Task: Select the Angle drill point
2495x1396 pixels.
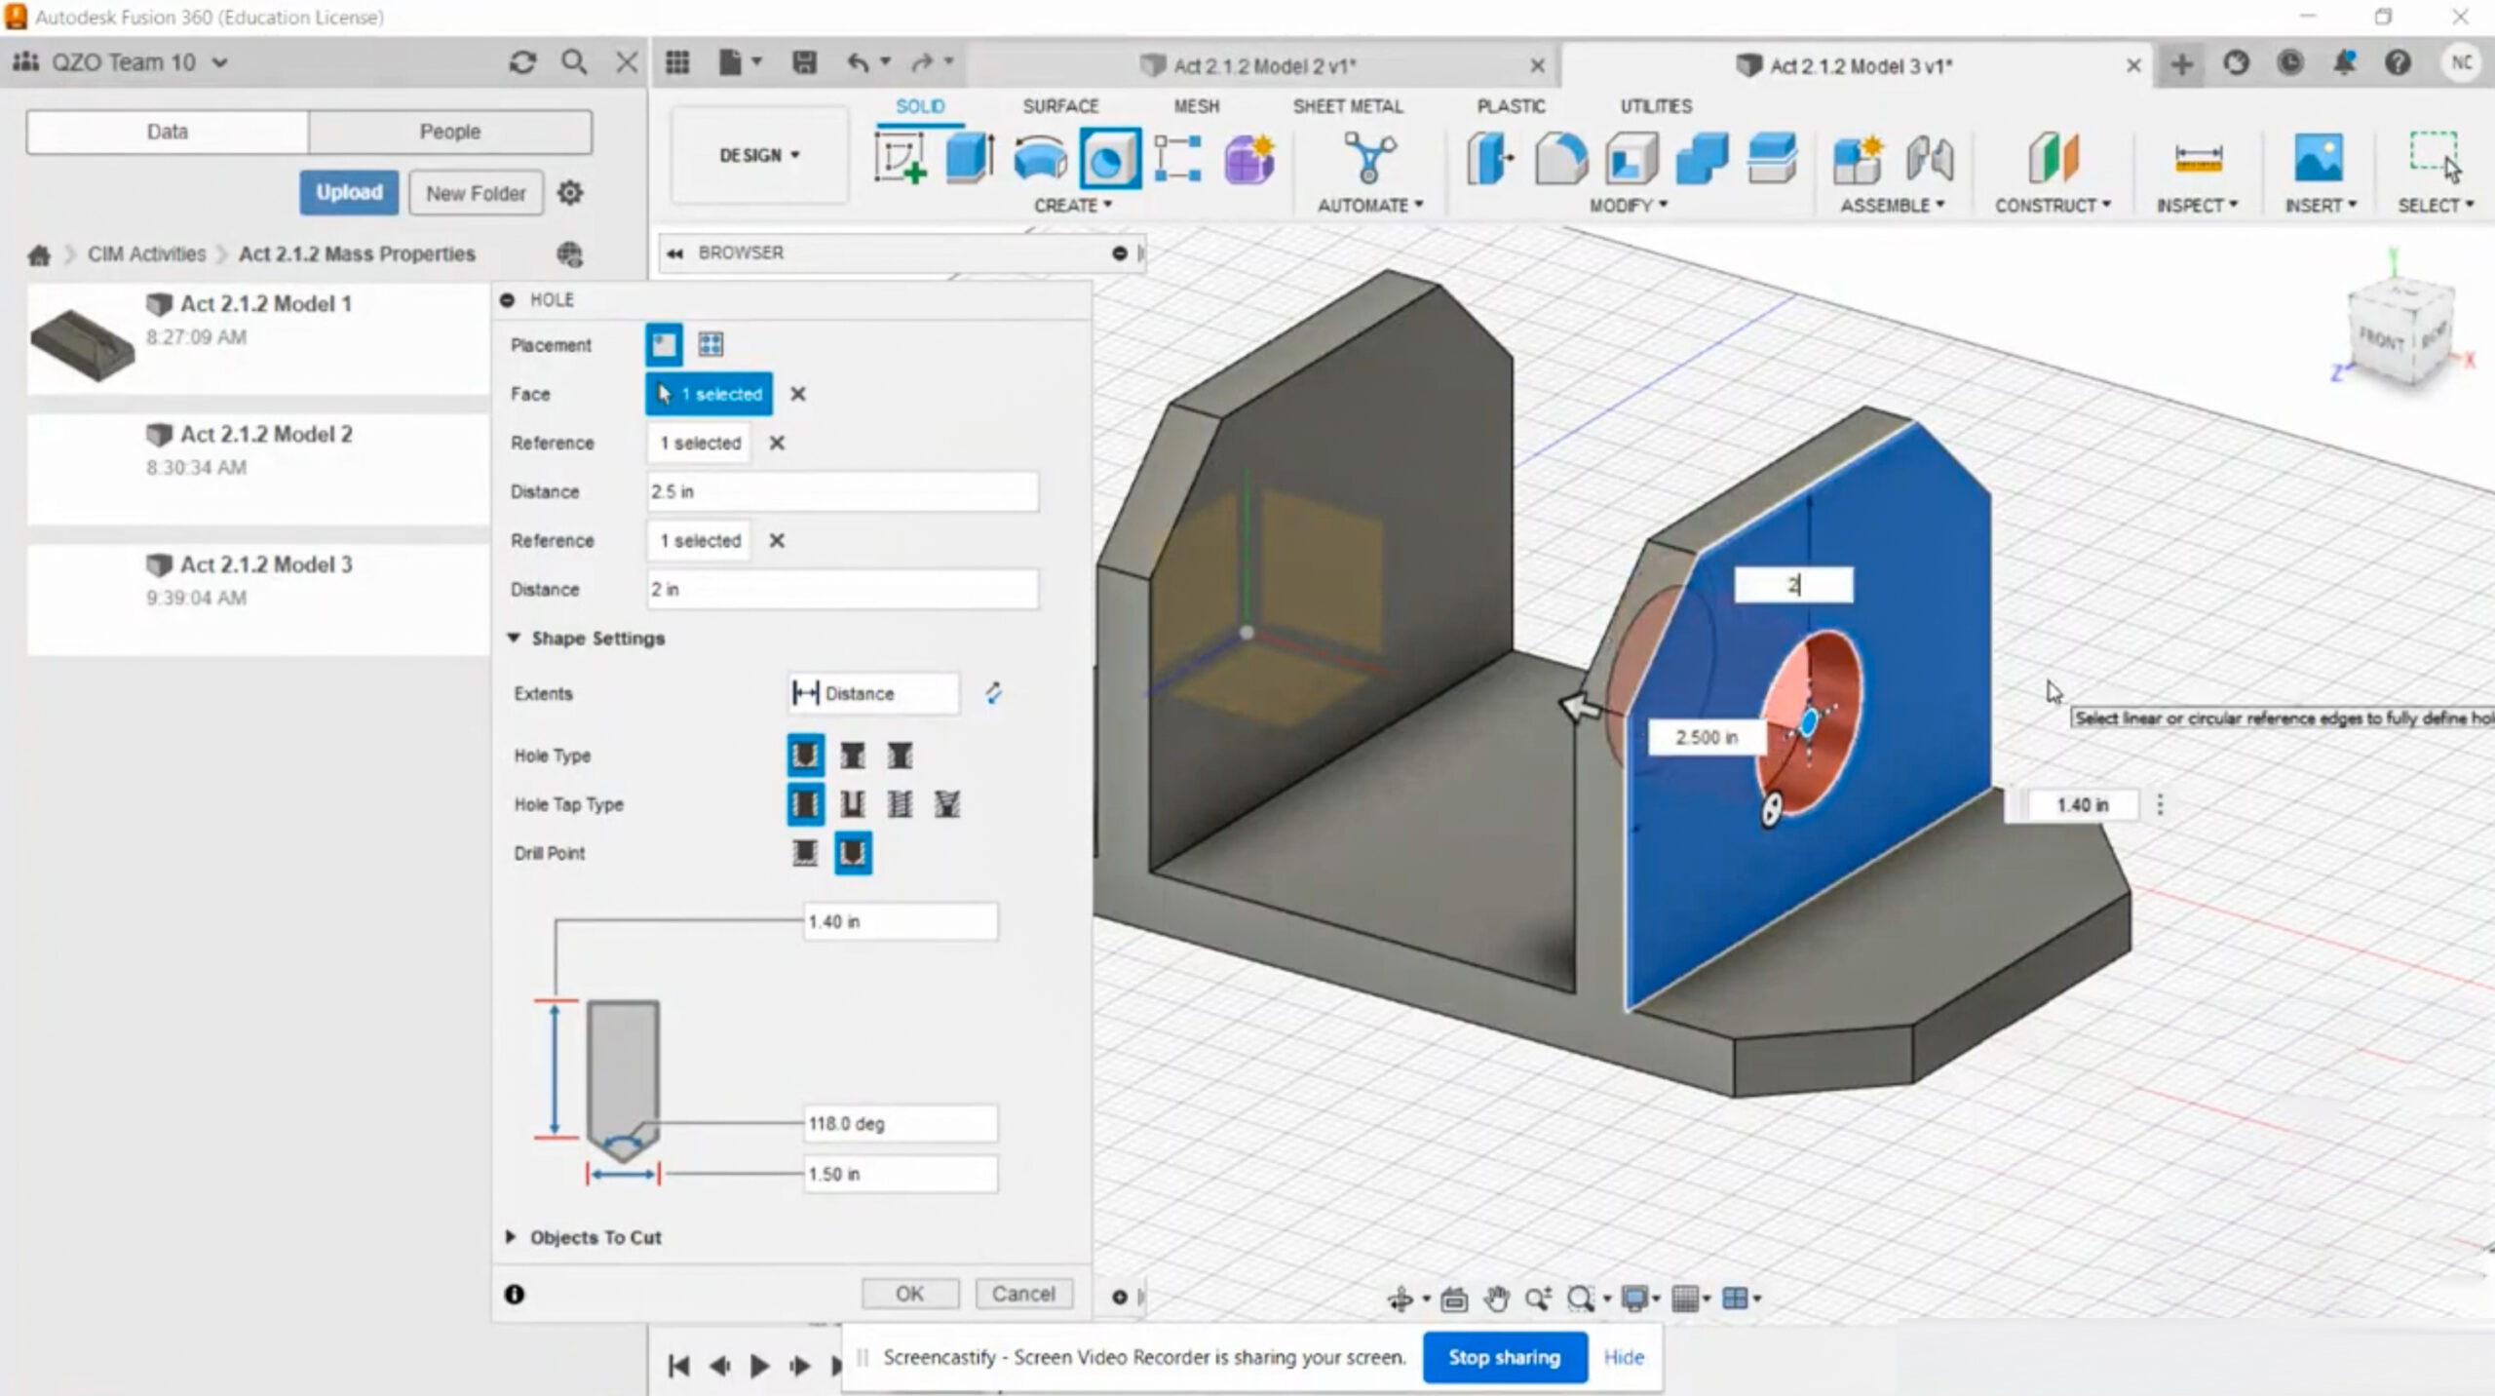Action: pyautogui.click(x=853, y=853)
